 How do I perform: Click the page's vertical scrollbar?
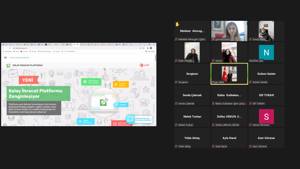click(155, 58)
